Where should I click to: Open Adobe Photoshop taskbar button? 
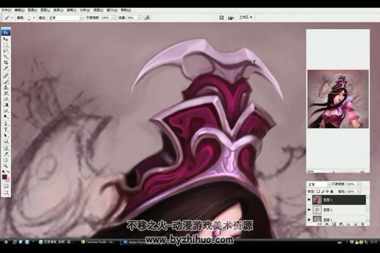(136, 242)
